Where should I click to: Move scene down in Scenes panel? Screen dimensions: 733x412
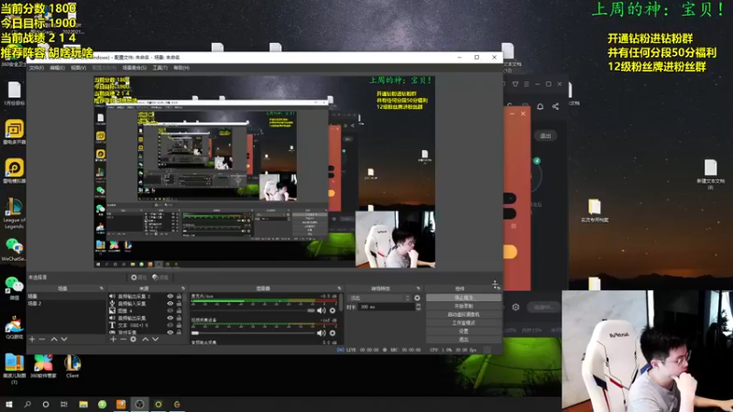pyautogui.click(x=64, y=339)
